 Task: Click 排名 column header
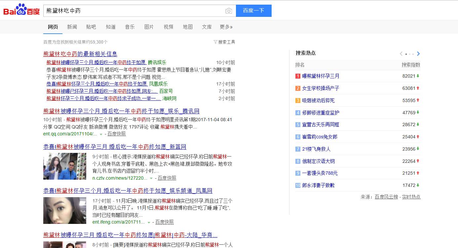point(300,65)
